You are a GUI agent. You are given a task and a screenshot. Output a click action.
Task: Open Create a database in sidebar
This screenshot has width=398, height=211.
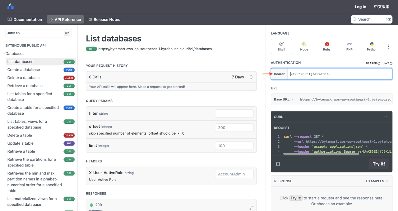click(40, 70)
